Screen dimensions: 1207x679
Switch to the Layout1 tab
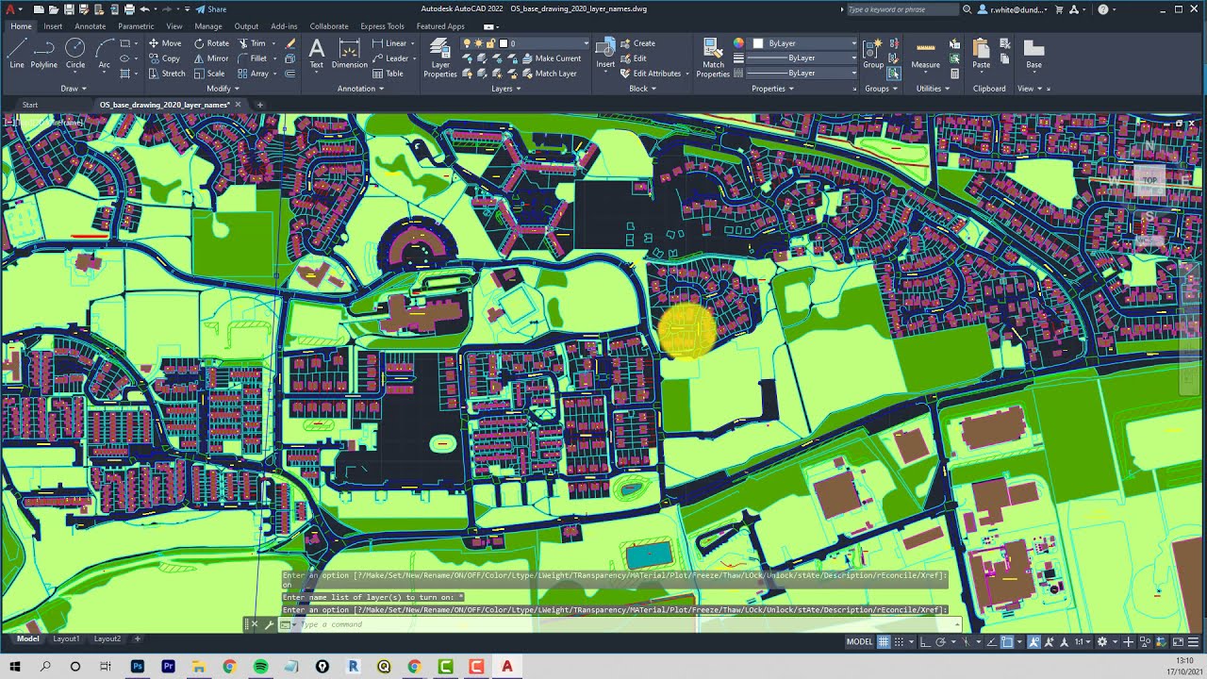(66, 638)
